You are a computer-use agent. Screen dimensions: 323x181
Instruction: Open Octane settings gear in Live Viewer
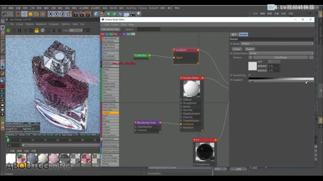coord(31,30)
